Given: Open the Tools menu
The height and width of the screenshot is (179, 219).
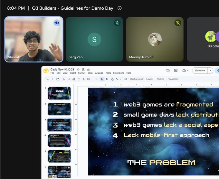Looking at the screenshot, I should click(108, 73).
